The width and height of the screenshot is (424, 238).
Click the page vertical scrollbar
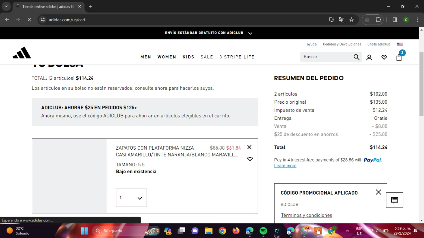pyautogui.click(x=421, y=84)
